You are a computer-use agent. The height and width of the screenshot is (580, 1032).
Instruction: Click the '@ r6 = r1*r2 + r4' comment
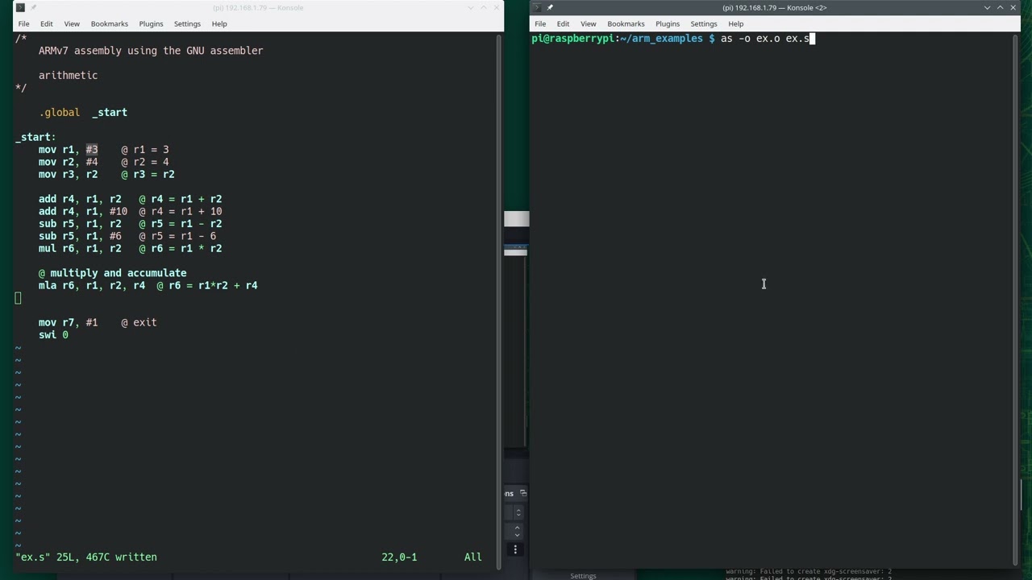(x=207, y=285)
